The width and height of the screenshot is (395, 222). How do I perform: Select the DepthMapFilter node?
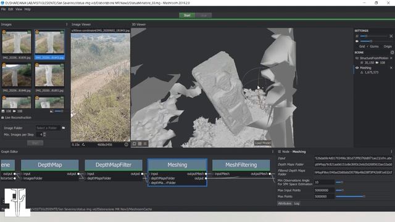[114, 165]
